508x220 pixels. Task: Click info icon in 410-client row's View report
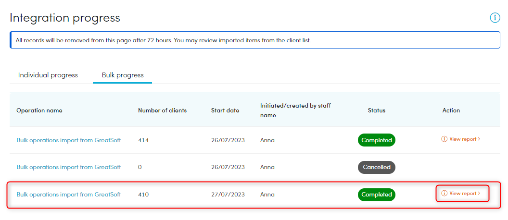[444, 193]
